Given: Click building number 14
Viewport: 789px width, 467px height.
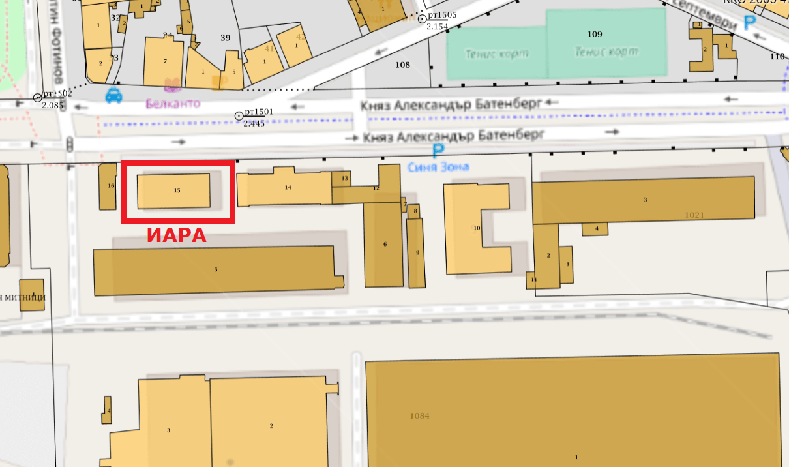Looking at the screenshot, I should click(287, 188).
